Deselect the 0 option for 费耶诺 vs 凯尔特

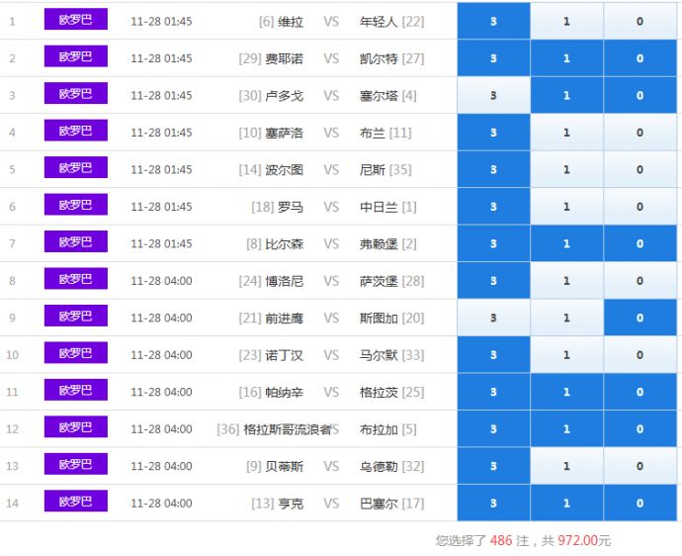coord(639,58)
